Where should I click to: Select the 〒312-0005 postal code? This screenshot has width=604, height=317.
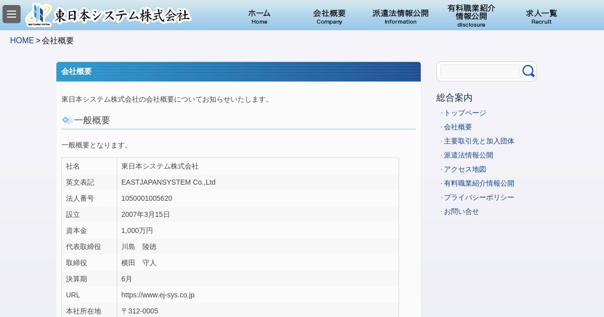tap(139, 311)
